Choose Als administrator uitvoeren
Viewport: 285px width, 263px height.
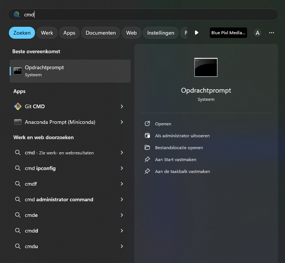coord(182,136)
